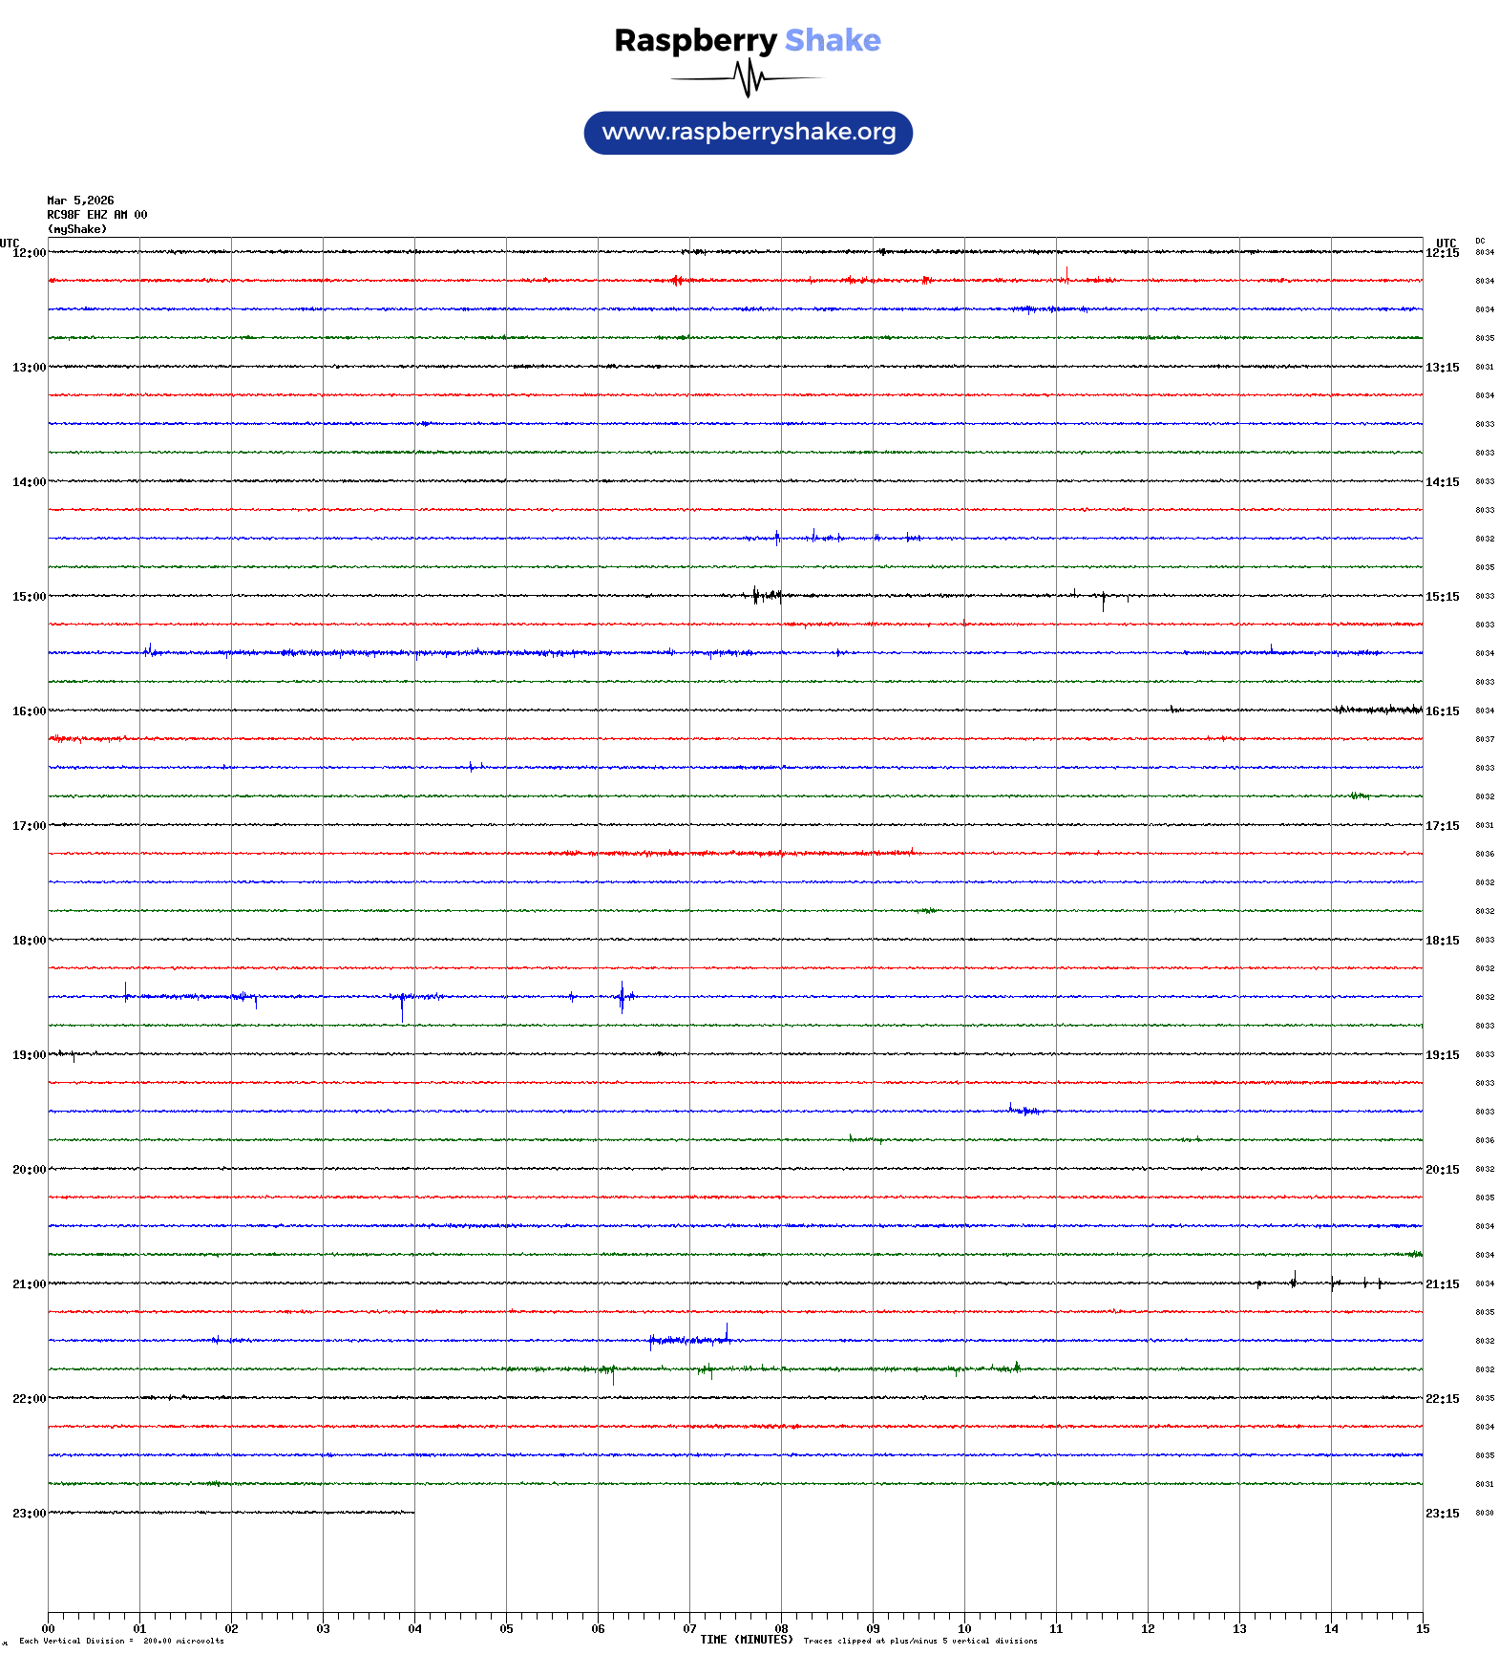The width and height of the screenshot is (1499, 1654).
Task: Click the 12:00 time label on left axis
Action: [29, 253]
